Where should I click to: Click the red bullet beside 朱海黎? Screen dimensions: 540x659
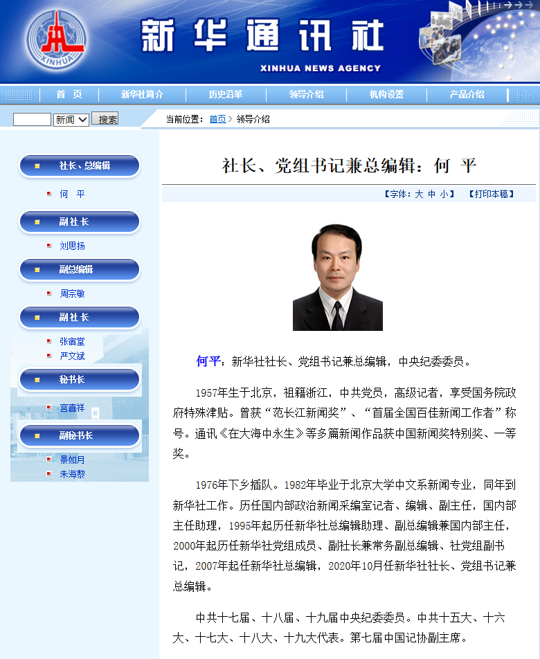coord(48,473)
